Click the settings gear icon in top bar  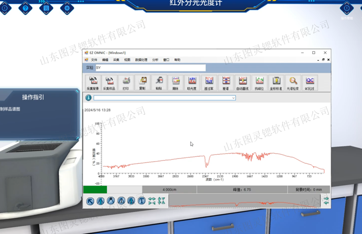[67, 7]
